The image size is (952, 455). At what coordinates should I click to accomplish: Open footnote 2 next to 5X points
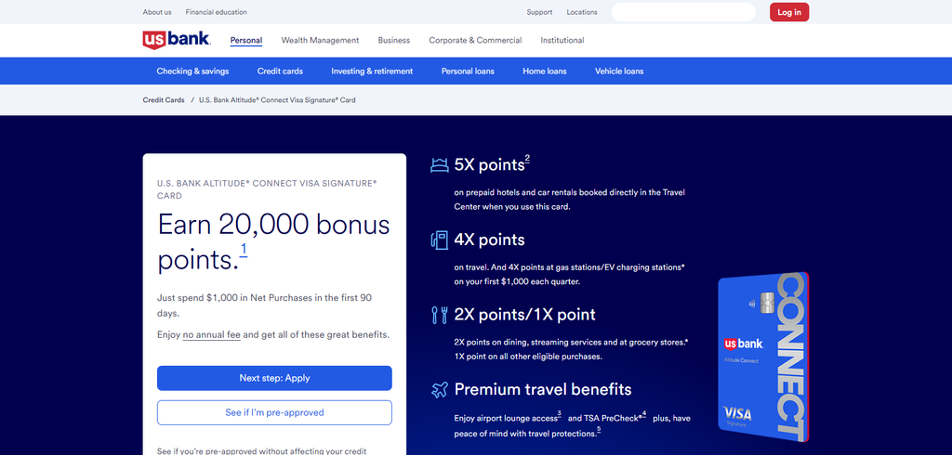tap(528, 159)
